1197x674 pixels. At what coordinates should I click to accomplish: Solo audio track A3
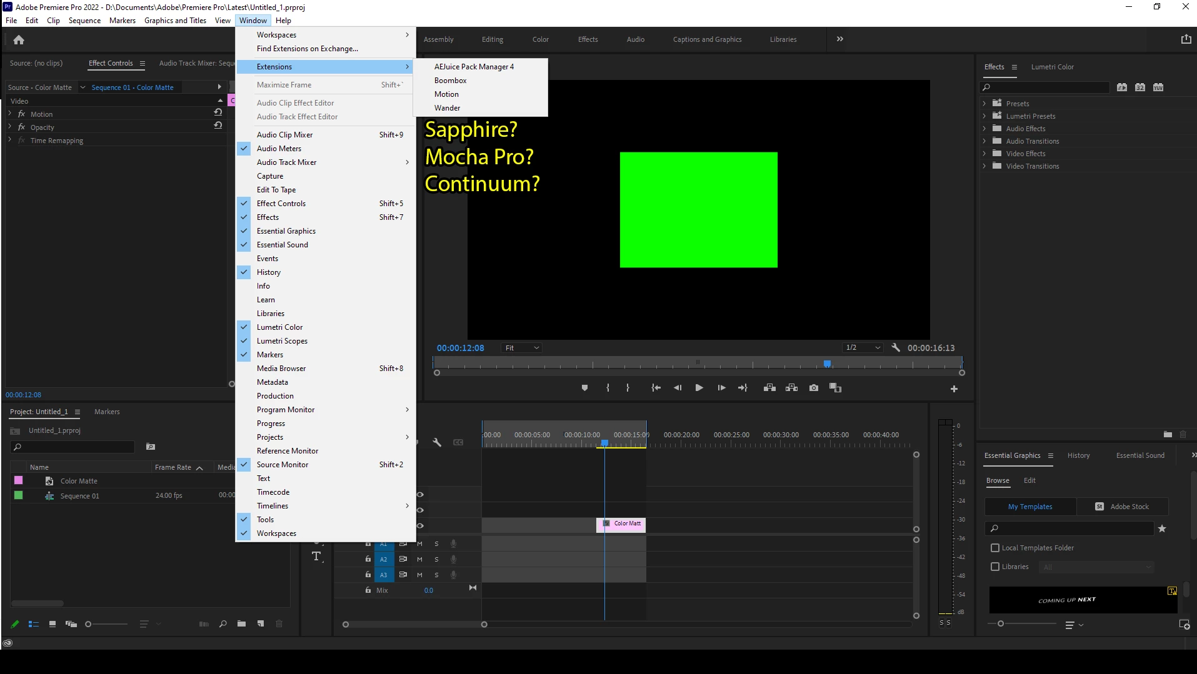click(436, 575)
